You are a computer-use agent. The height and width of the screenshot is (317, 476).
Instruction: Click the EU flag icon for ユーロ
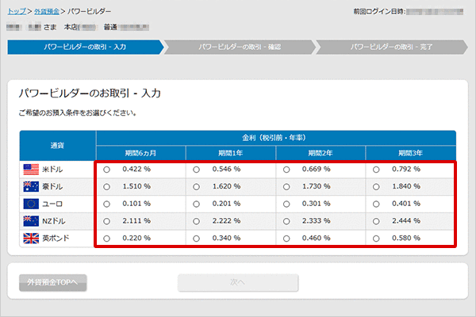31,204
